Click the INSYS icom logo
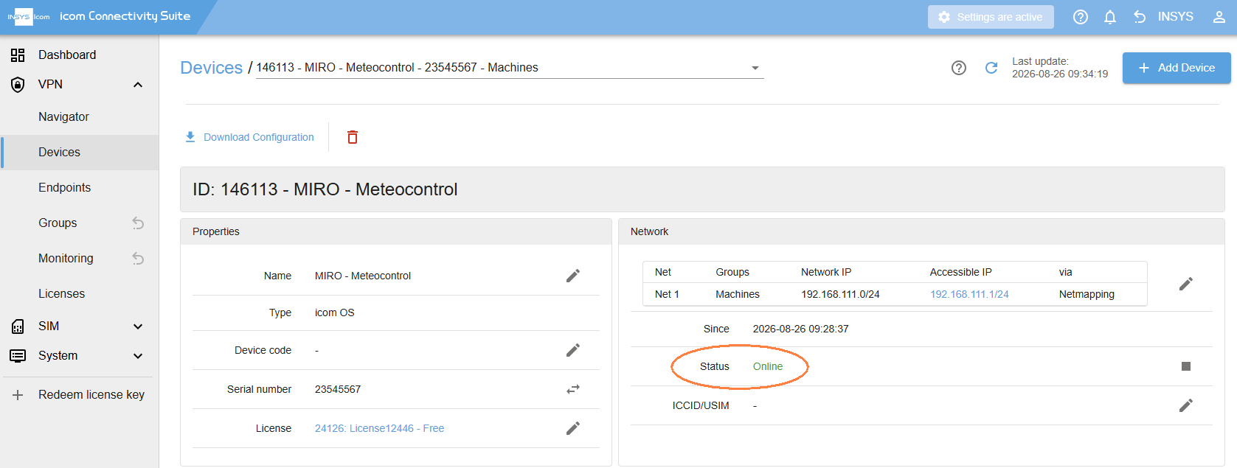1237x468 pixels. (x=29, y=16)
